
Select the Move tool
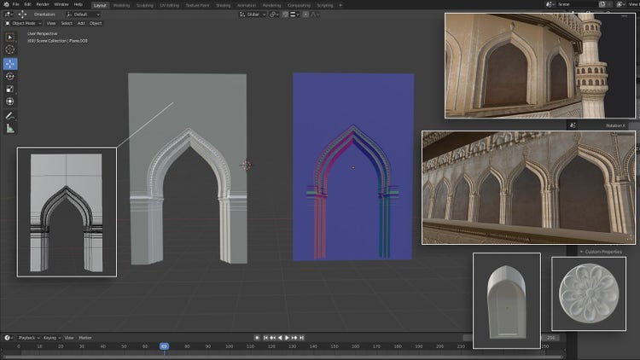coord(10,63)
